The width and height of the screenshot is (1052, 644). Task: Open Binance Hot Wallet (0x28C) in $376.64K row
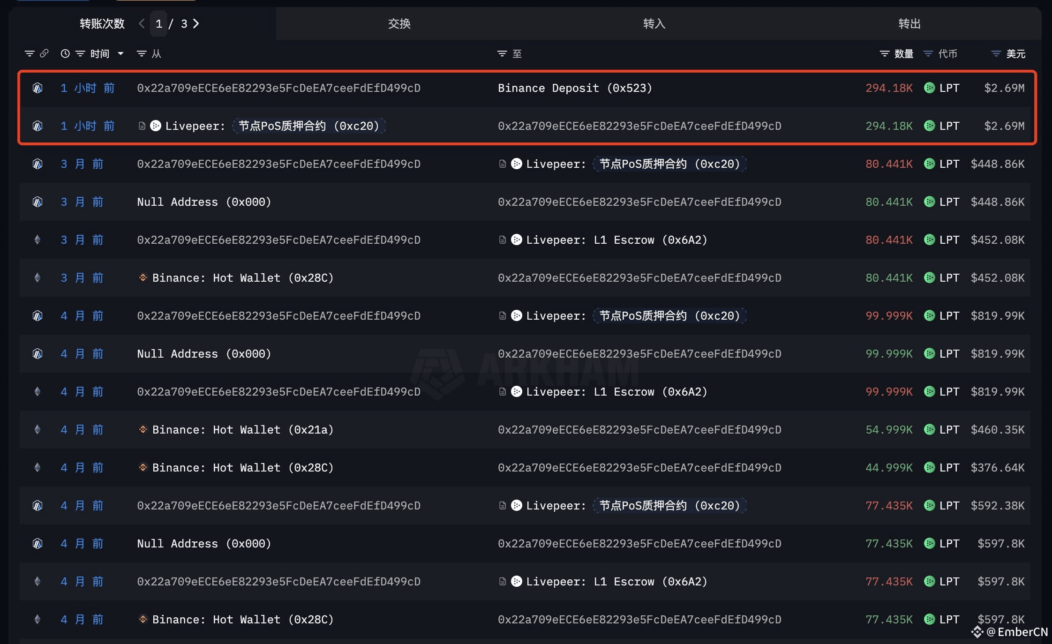click(243, 468)
